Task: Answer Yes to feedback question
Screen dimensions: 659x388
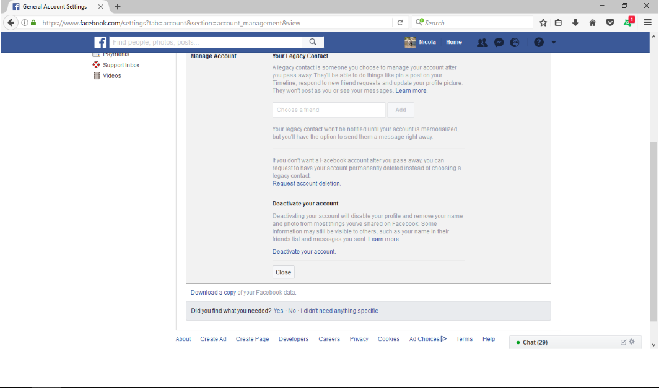Action: pyautogui.click(x=278, y=311)
